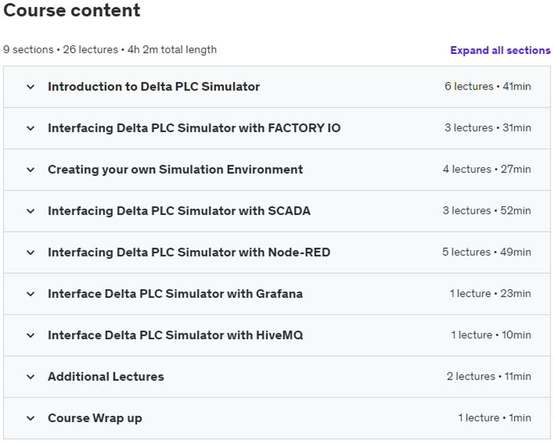Screen dimensions: 554x444
Task: Click chevron next to Node-RED section
Action: (x=30, y=252)
